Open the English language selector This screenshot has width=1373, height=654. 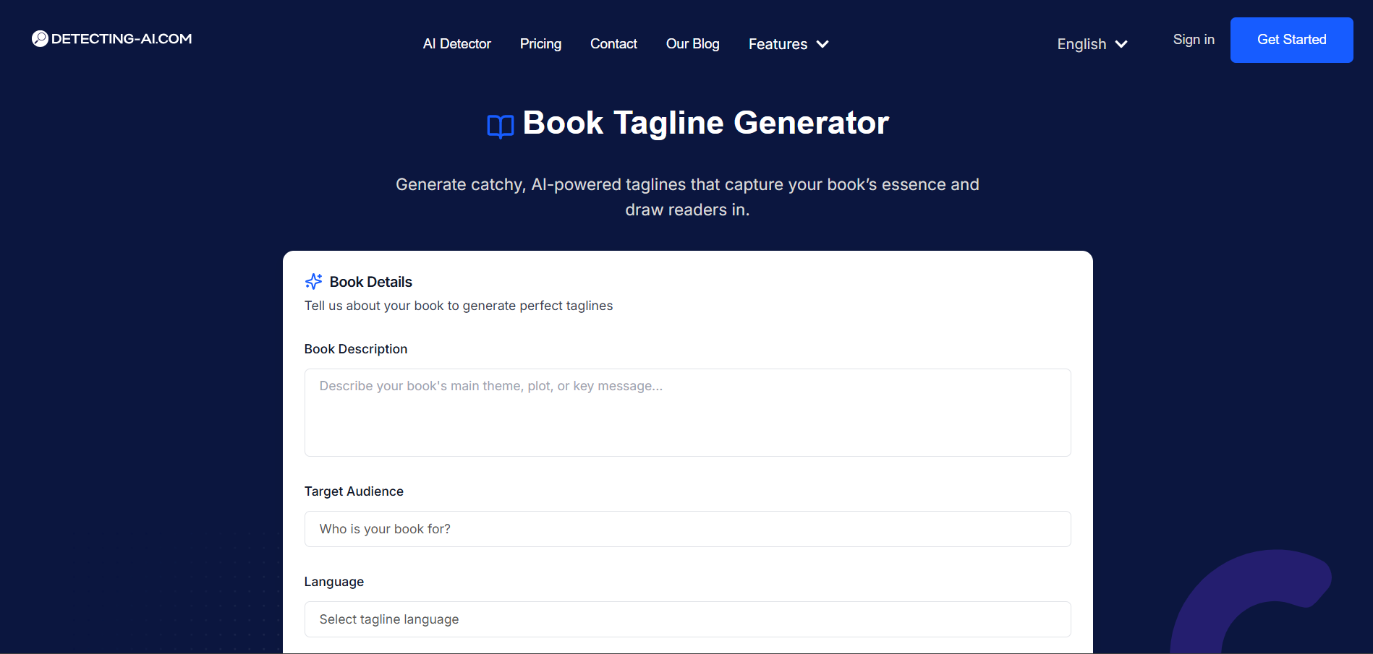[1091, 44]
